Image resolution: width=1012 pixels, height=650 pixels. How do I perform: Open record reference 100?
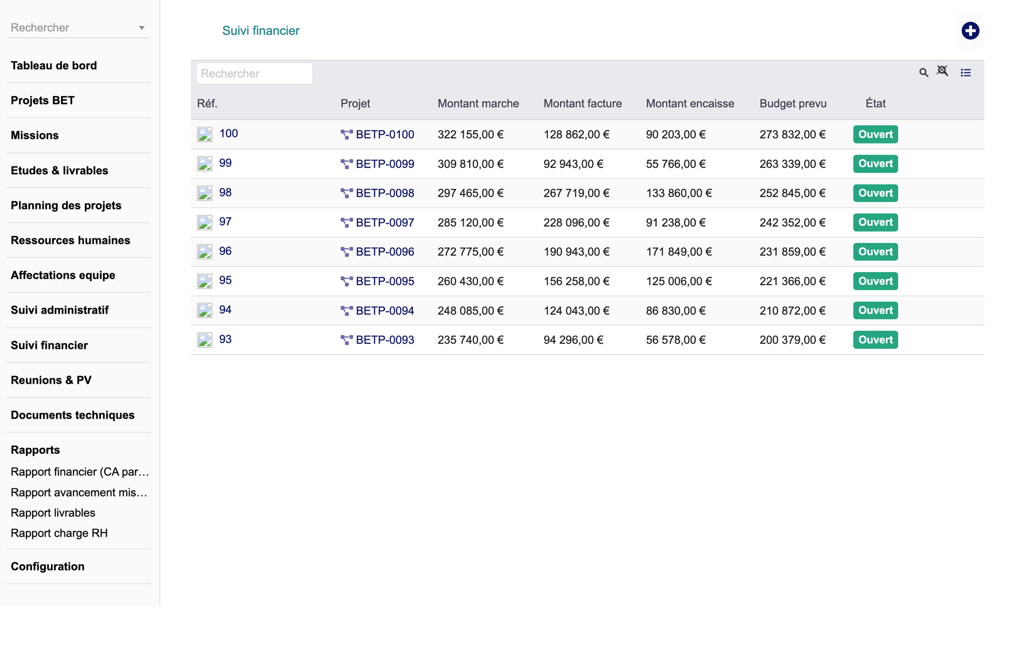tap(228, 134)
